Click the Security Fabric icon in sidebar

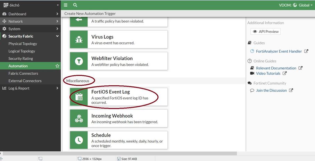tap(4, 36)
